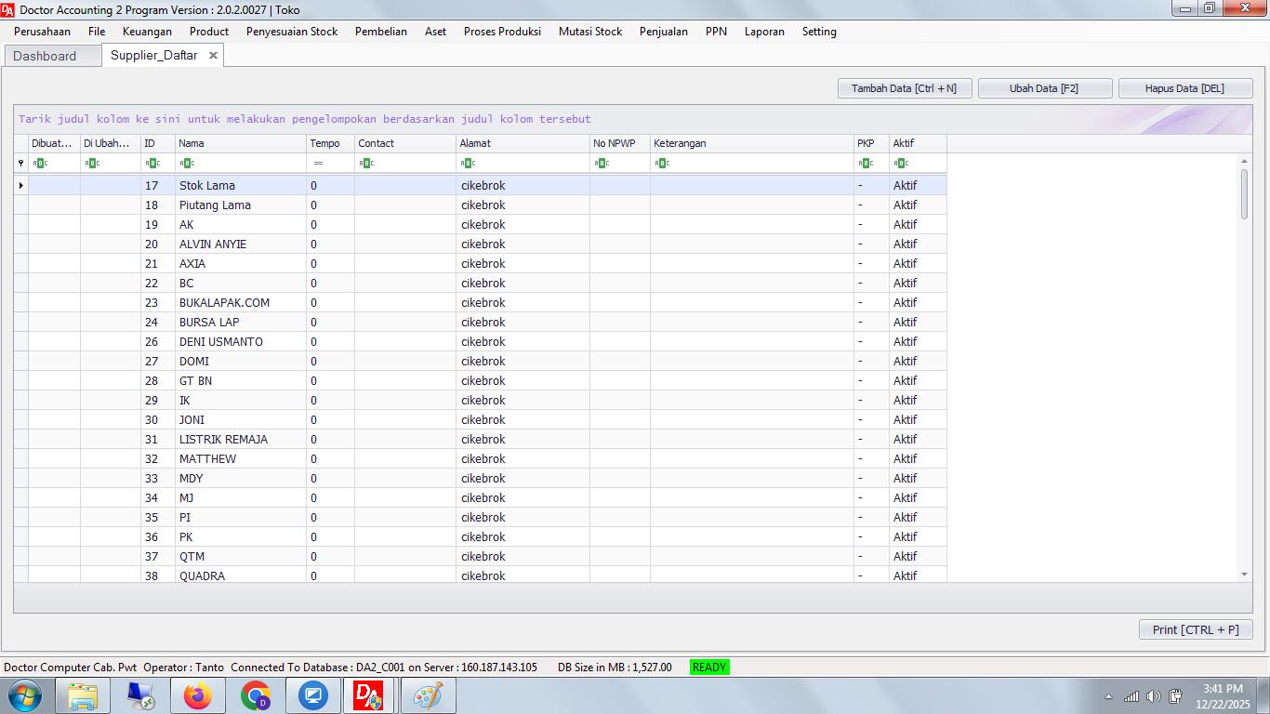The height and width of the screenshot is (714, 1270).
Task: Close the Supplier_Daftar tab with its X icon
Action: 213,56
